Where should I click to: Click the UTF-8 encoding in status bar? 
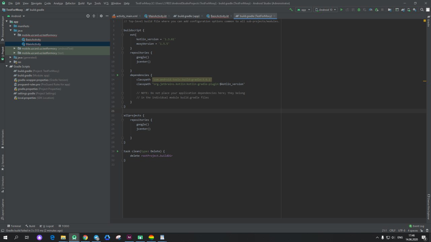tap(402, 231)
